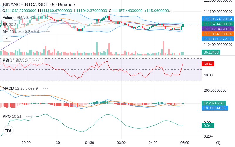Click the PPO value label 0.04
The width and height of the screenshot is (235, 147).
pyautogui.click(x=208, y=126)
